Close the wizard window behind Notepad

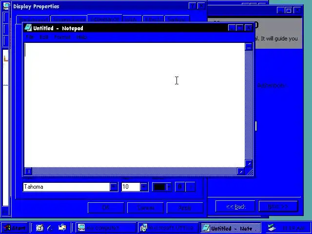click(x=298, y=10)
